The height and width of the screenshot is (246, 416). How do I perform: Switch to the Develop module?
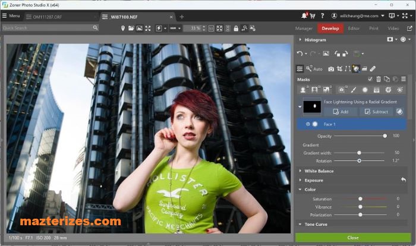pyautogui.click(x=330, y=29)
